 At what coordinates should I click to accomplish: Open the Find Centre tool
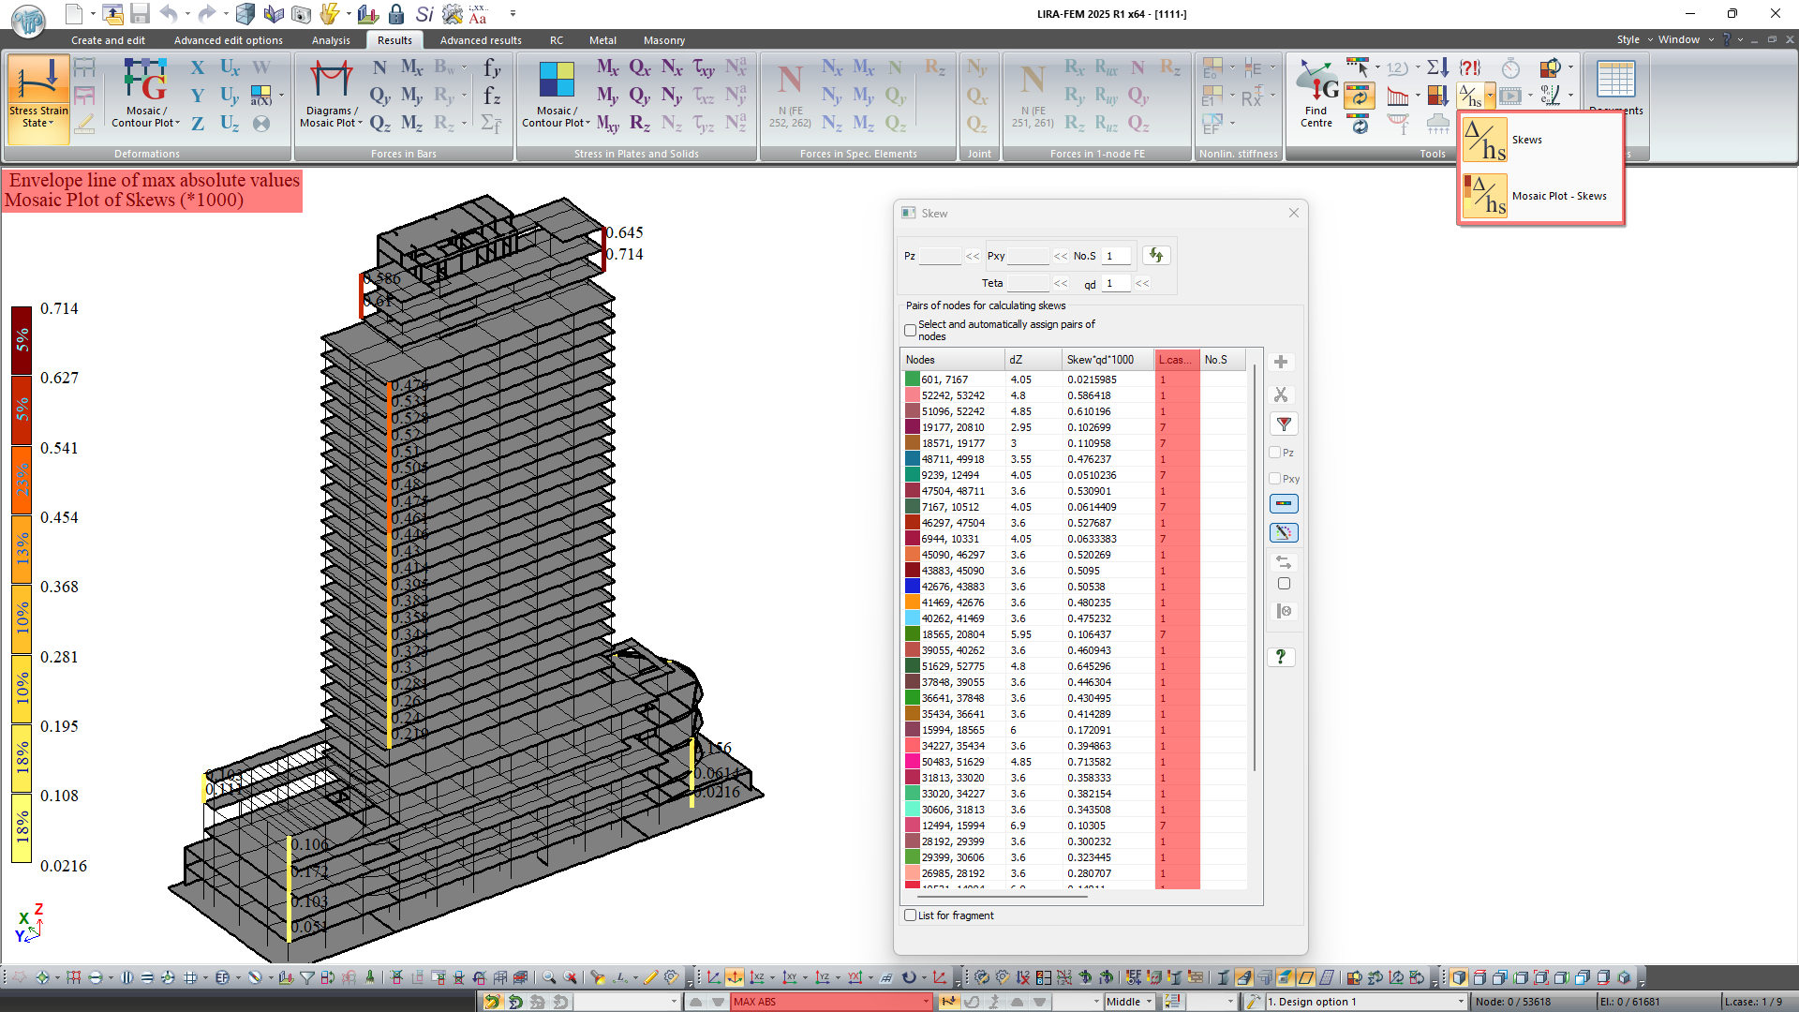coord(1316,94)
